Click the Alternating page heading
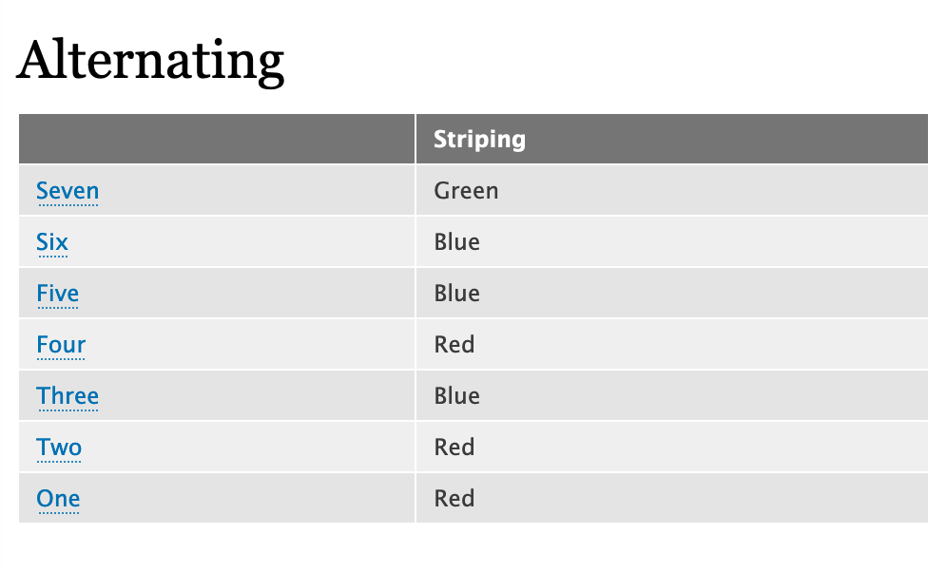Image resolution: width=947 pixels, height=572 pixels. coord(150,59)
